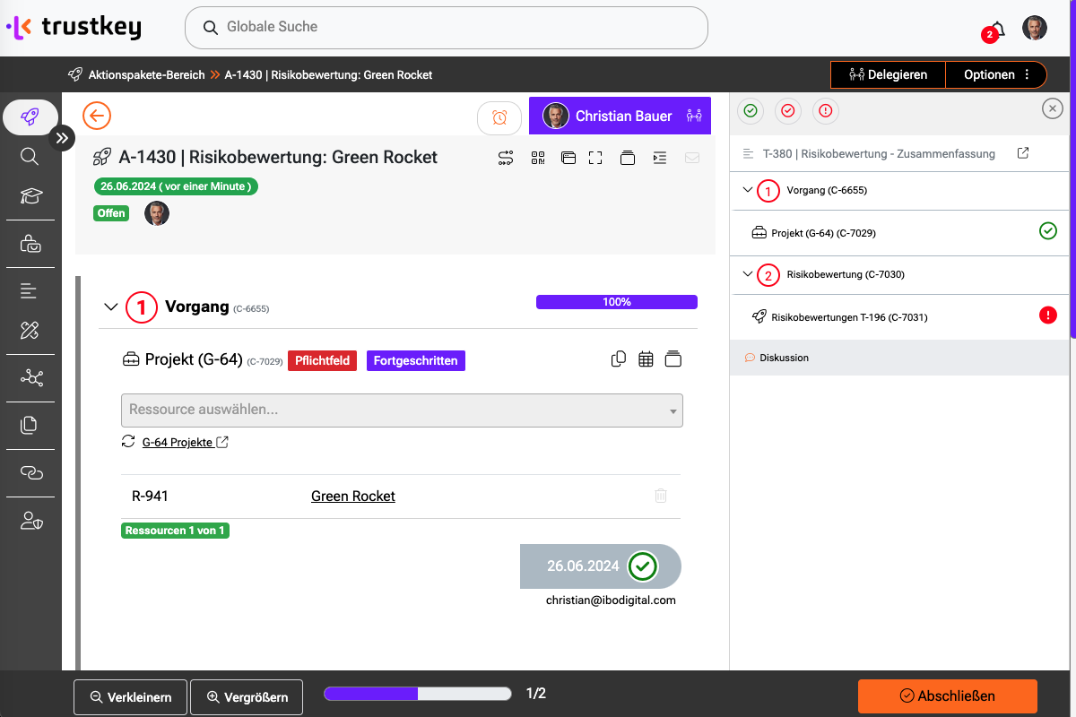Click the Ressourcen 1 von 1 badge
The image size is (1076, 717).
(x=175, y=531)
